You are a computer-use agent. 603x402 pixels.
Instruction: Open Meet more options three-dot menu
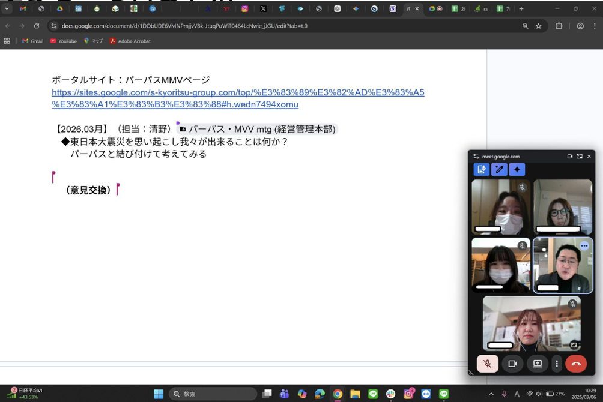point(557,364)
